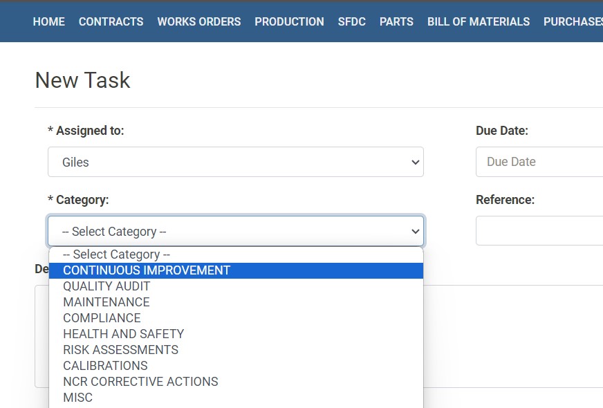Select Compliance in the category list

coord(102,318)
